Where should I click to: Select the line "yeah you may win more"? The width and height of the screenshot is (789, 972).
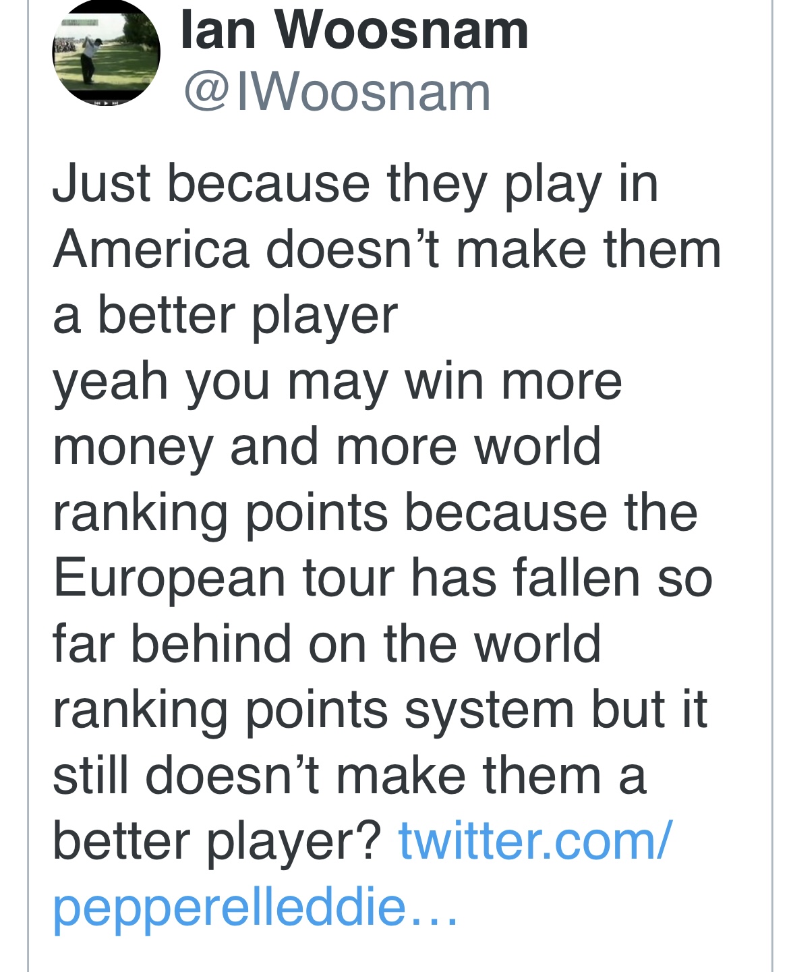point(337,380)
